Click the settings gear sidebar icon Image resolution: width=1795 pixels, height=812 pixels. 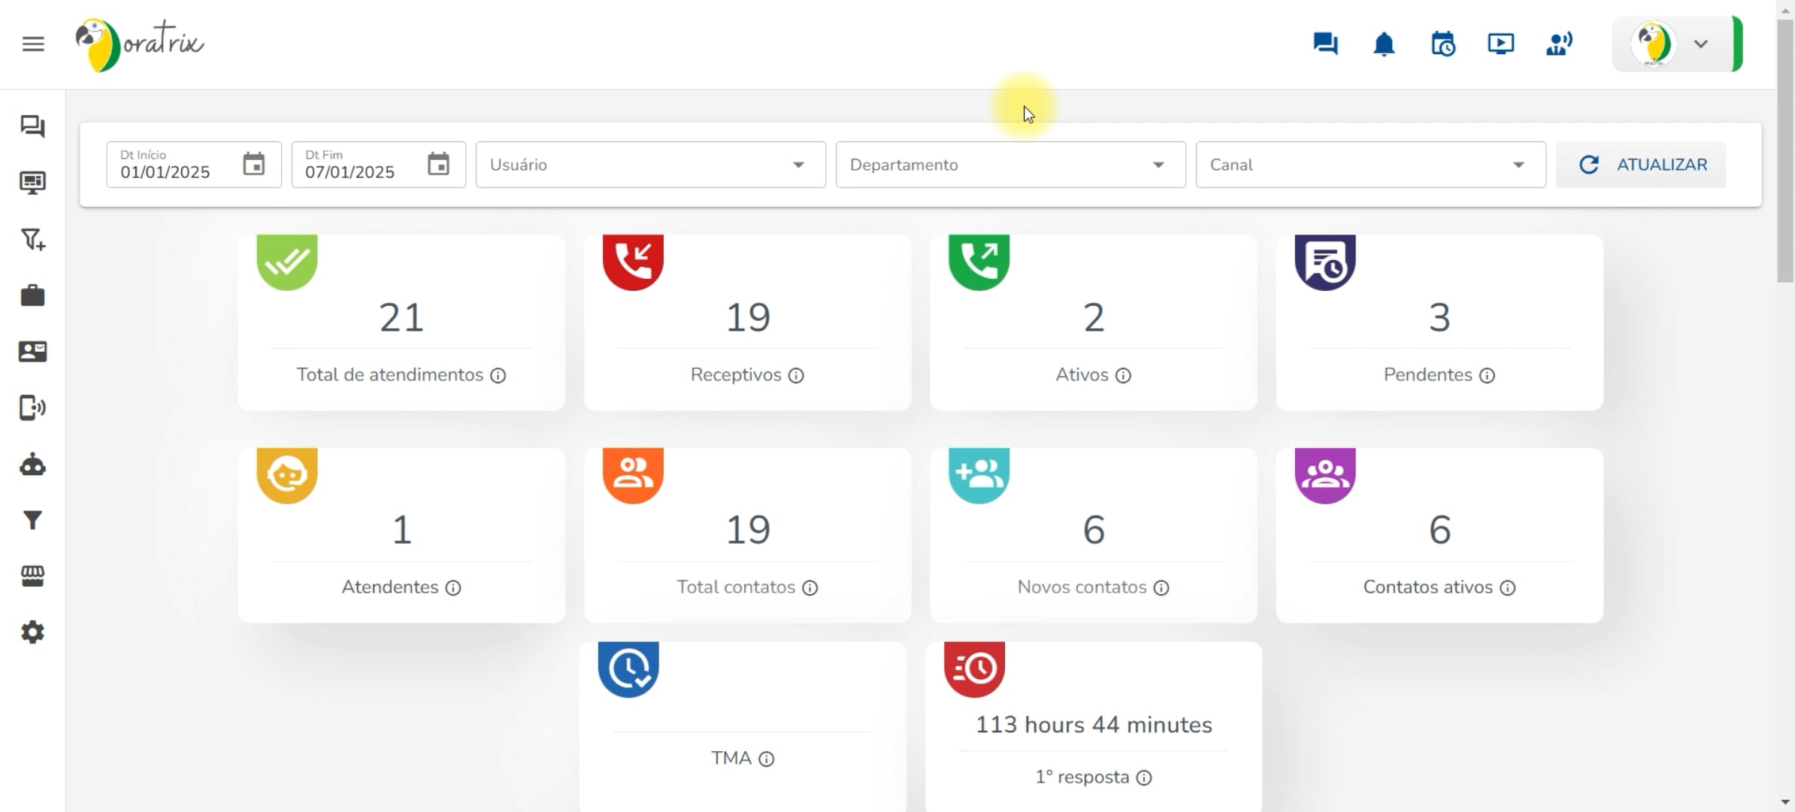coord(32,632)
